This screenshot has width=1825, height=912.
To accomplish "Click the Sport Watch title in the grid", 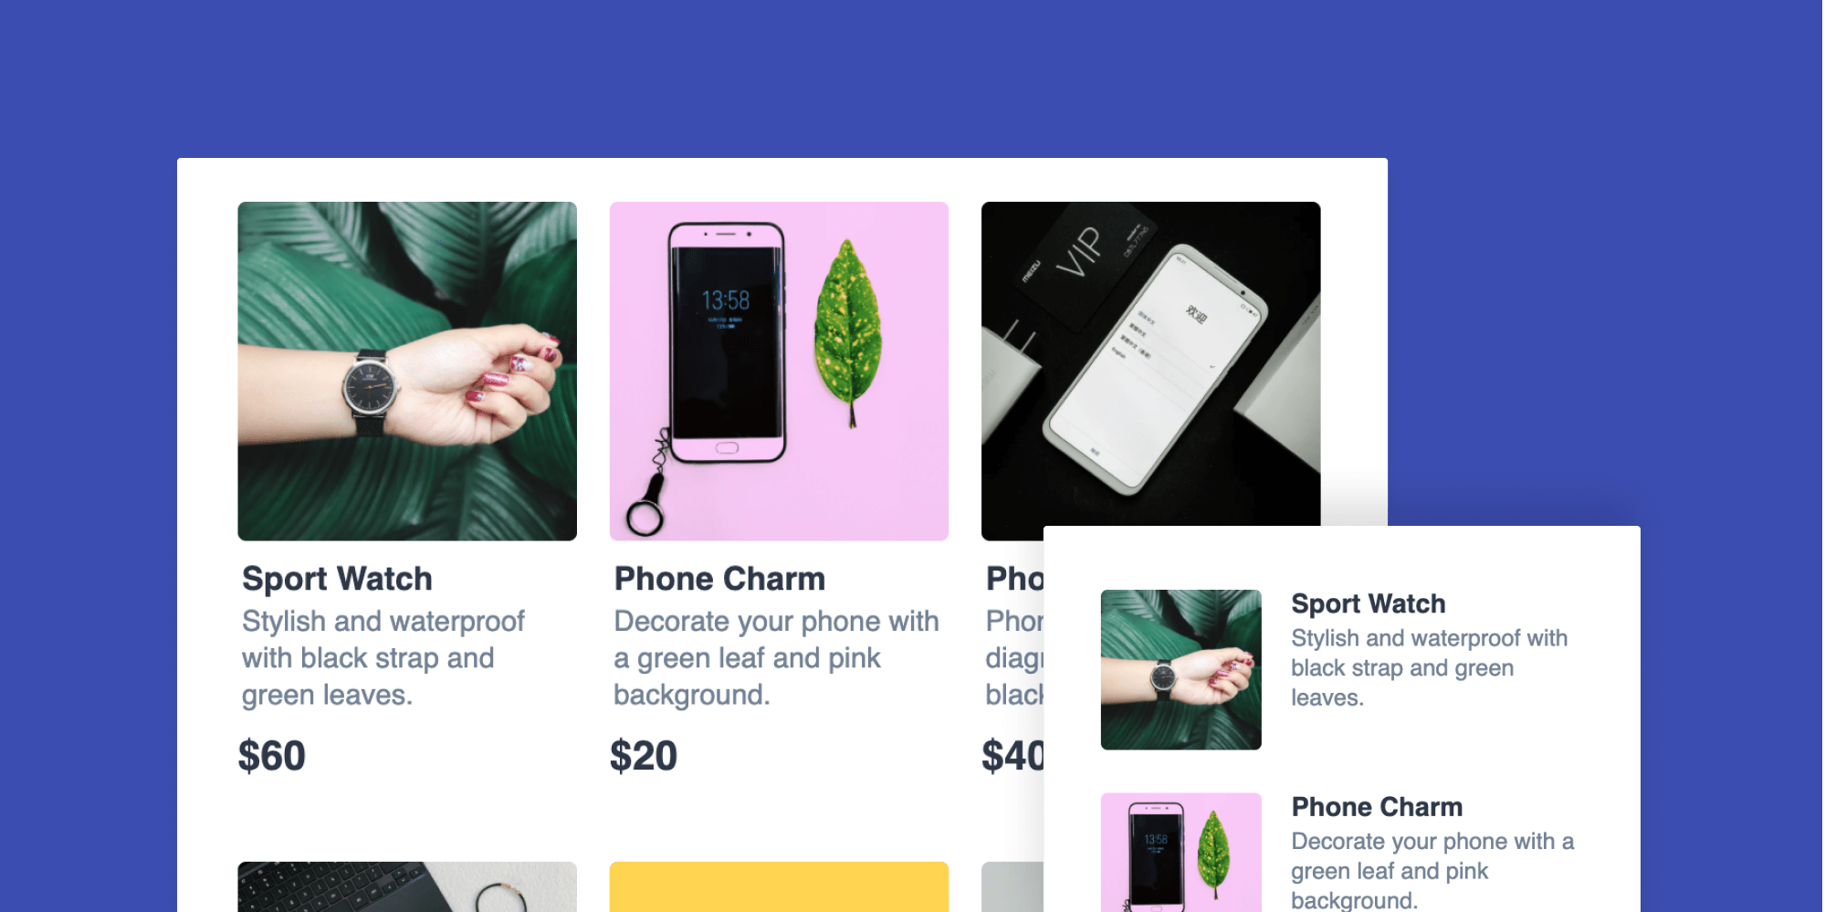I will 337,579.
